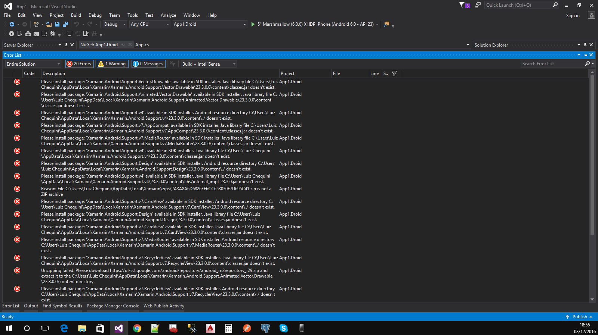598x335 pixels.
Task: Toggle the 20 Errors filter
Action: [79, 64]
